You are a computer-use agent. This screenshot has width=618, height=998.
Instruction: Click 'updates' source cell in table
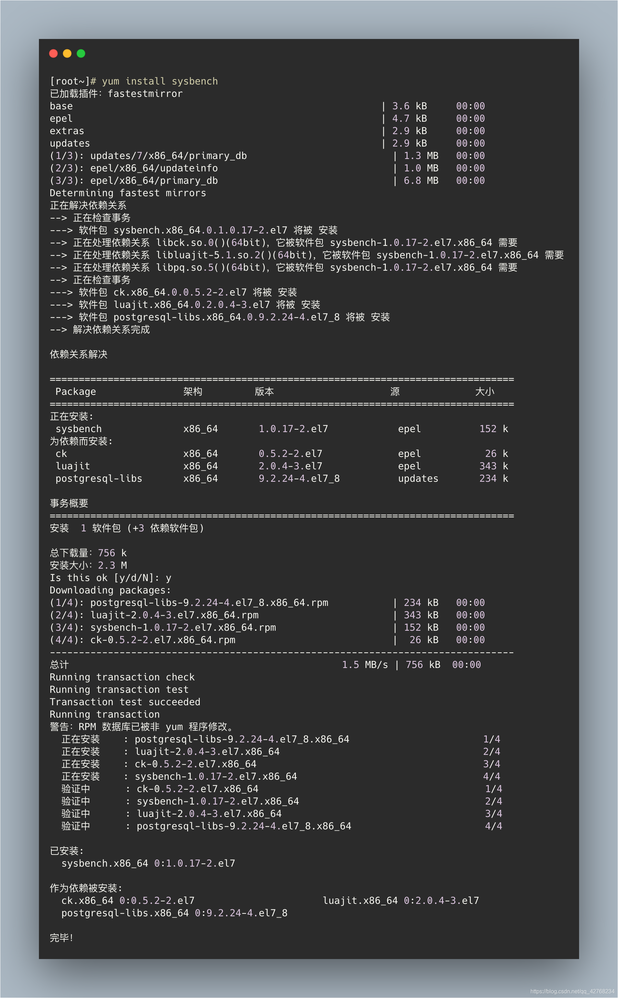418,478
